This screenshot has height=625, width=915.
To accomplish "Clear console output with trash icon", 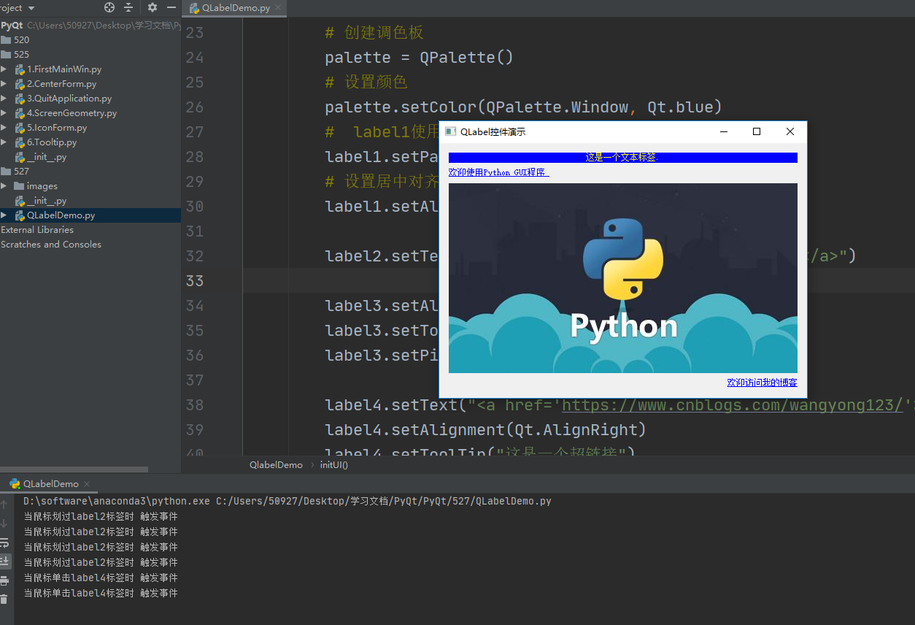I will (4, 599).
